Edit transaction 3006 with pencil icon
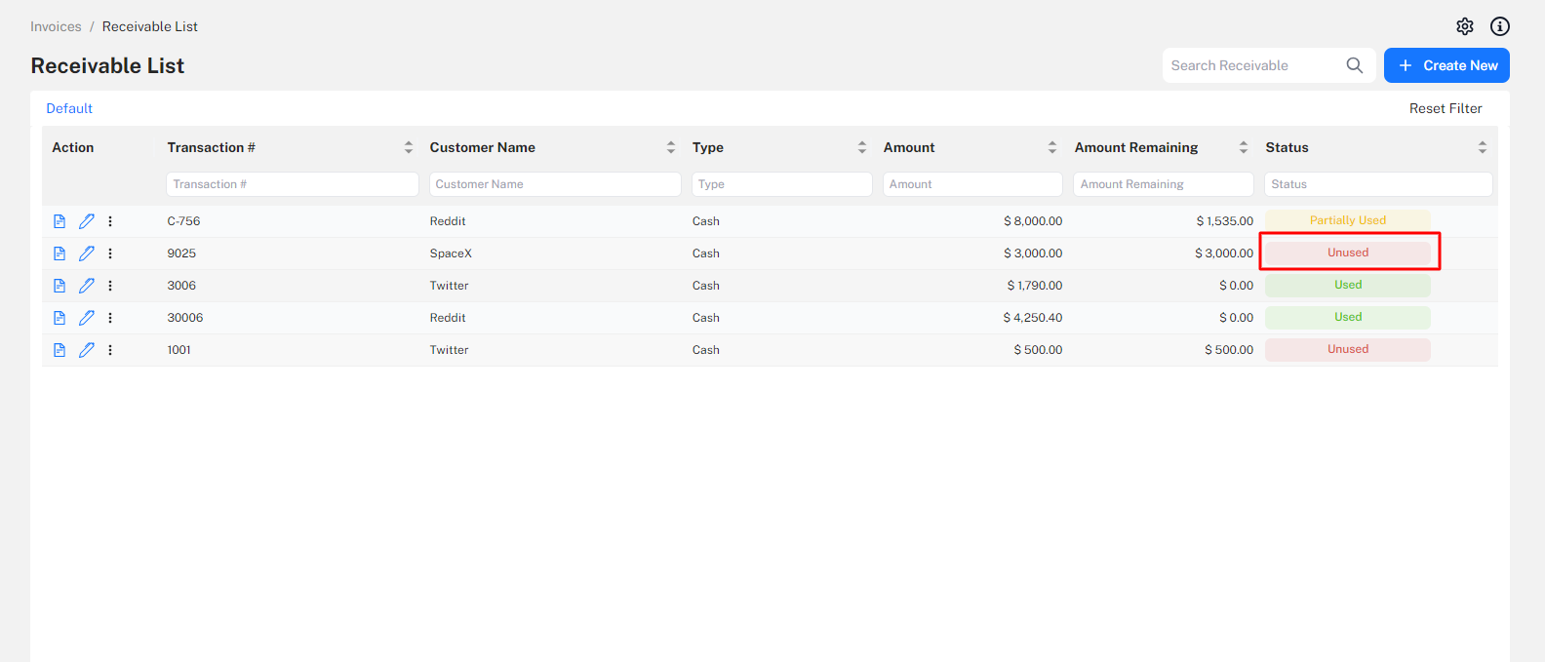Screen dimensions: 1545x662 (x=87, y=286)
